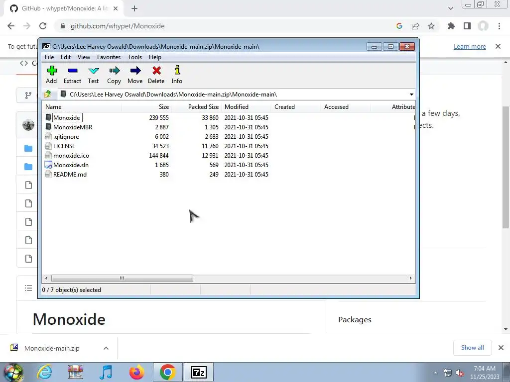Open Chrome side panel icon
The width and height of the screenshot is (510, 382).
467,26
